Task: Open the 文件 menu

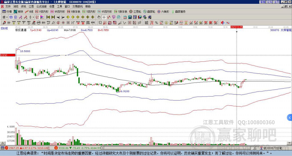Action: click(x=8, y=7)
